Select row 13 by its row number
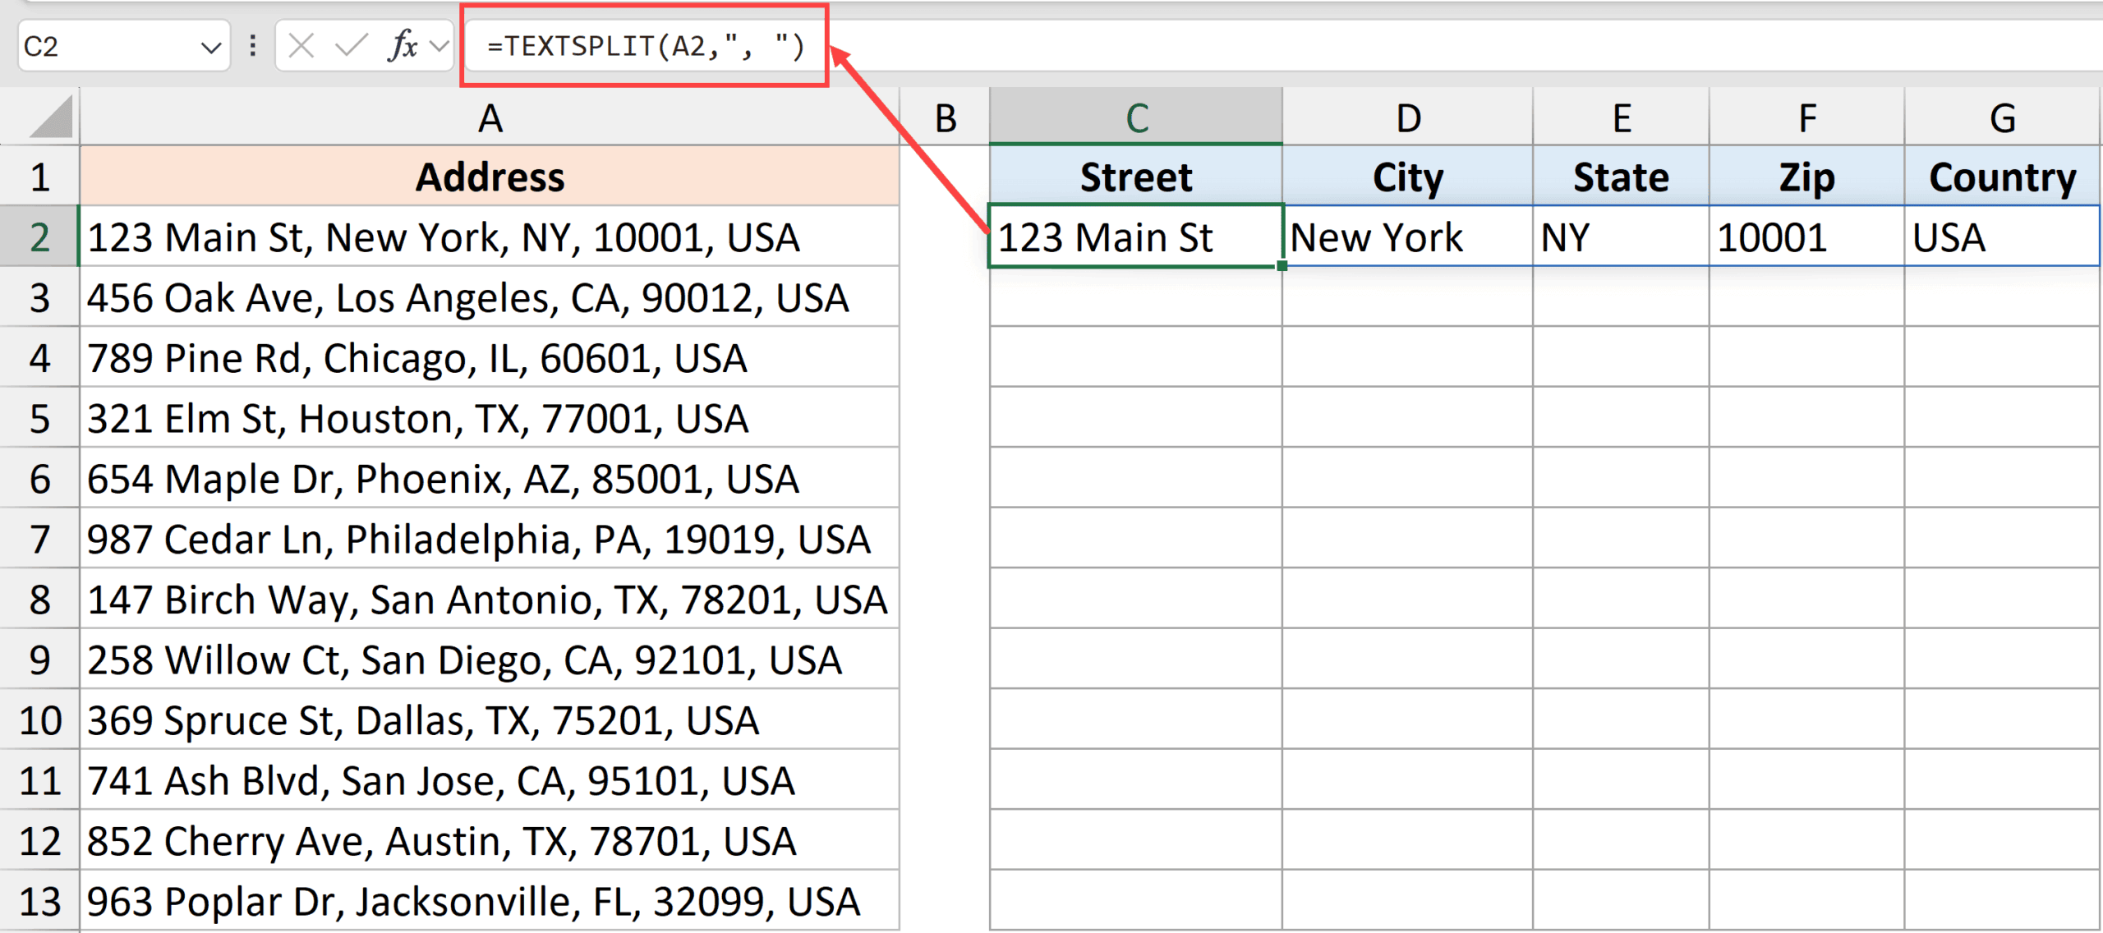2103x933 pixels. [39, 900]
